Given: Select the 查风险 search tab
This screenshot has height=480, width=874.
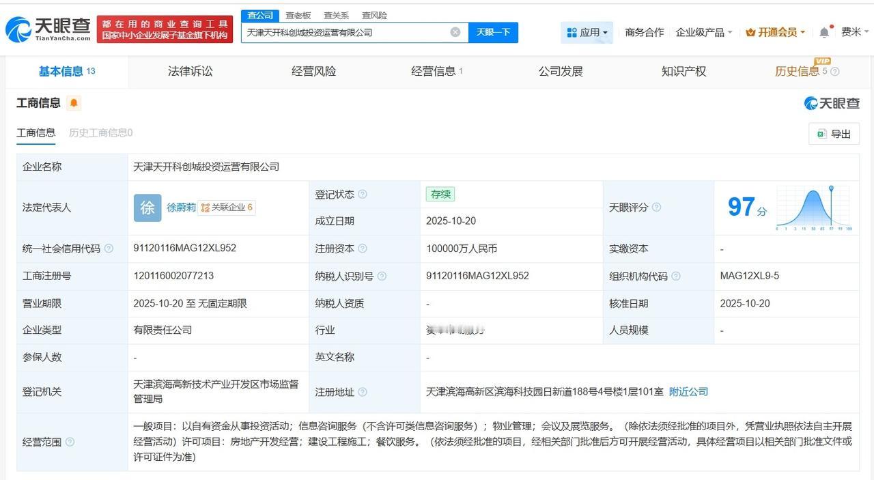Looking at the screenshot, I should tap(375, 15).
